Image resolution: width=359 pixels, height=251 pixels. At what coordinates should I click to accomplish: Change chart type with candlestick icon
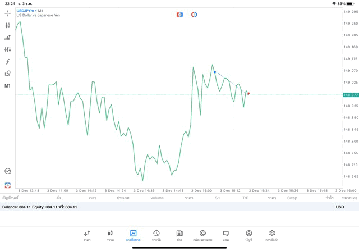coord(7,25)
